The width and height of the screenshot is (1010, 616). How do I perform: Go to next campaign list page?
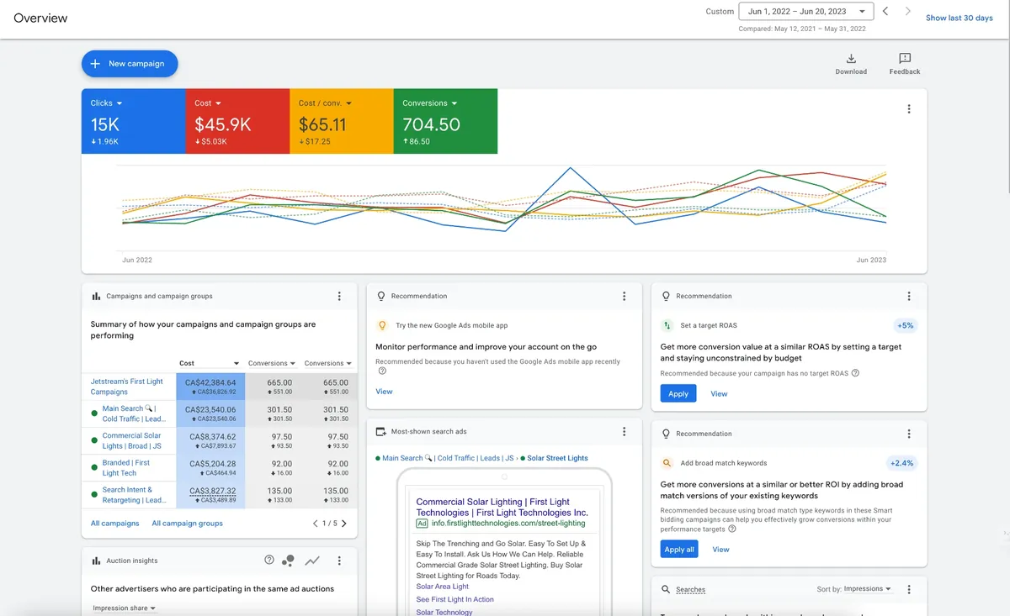344,524
